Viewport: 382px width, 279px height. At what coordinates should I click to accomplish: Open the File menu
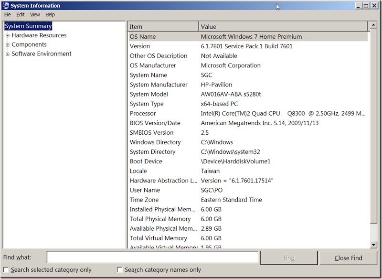click(8, 15)
